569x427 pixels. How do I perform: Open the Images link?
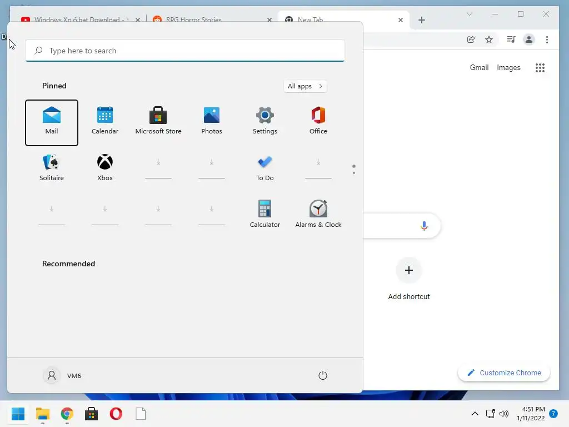click(509, 67)
